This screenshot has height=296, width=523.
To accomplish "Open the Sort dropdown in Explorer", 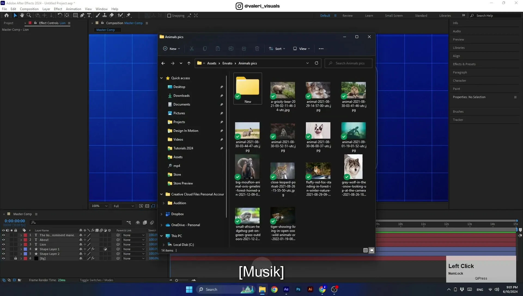I will [277, 49].
